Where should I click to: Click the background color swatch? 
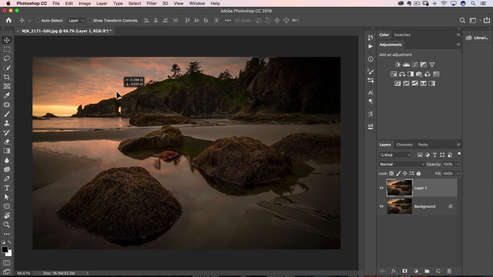[x=9, y=253]
